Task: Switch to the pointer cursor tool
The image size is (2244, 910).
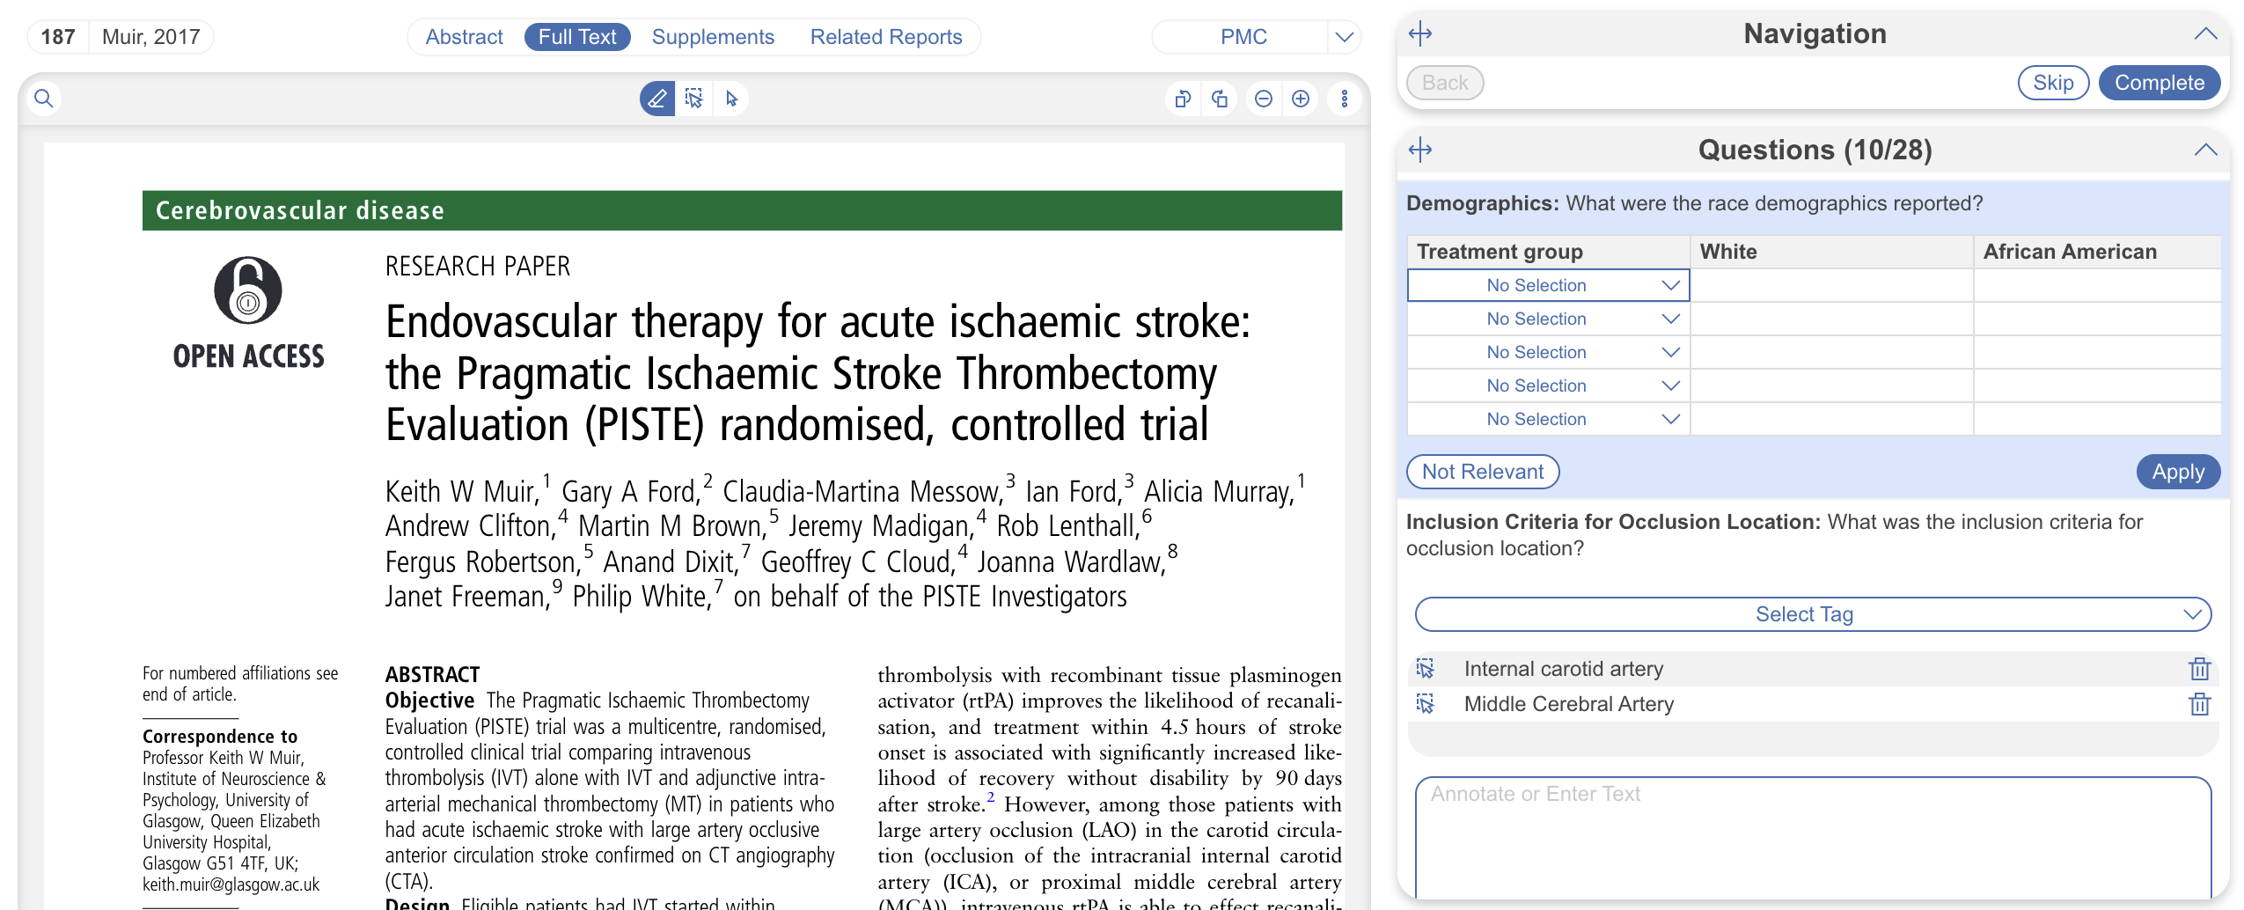Action: (731, 99)
